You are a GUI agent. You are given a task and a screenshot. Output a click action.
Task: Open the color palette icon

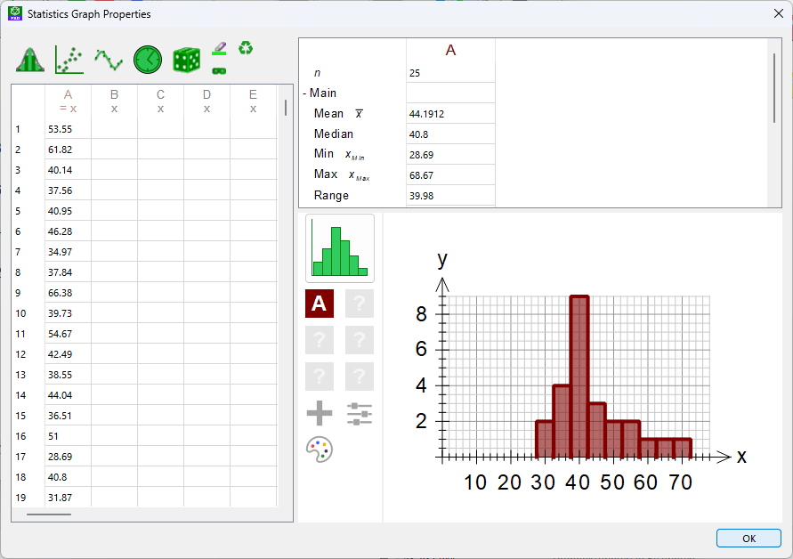tap(320, 450)
